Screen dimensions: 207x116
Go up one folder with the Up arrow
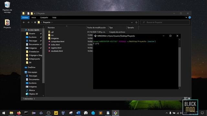coord(35,23)
